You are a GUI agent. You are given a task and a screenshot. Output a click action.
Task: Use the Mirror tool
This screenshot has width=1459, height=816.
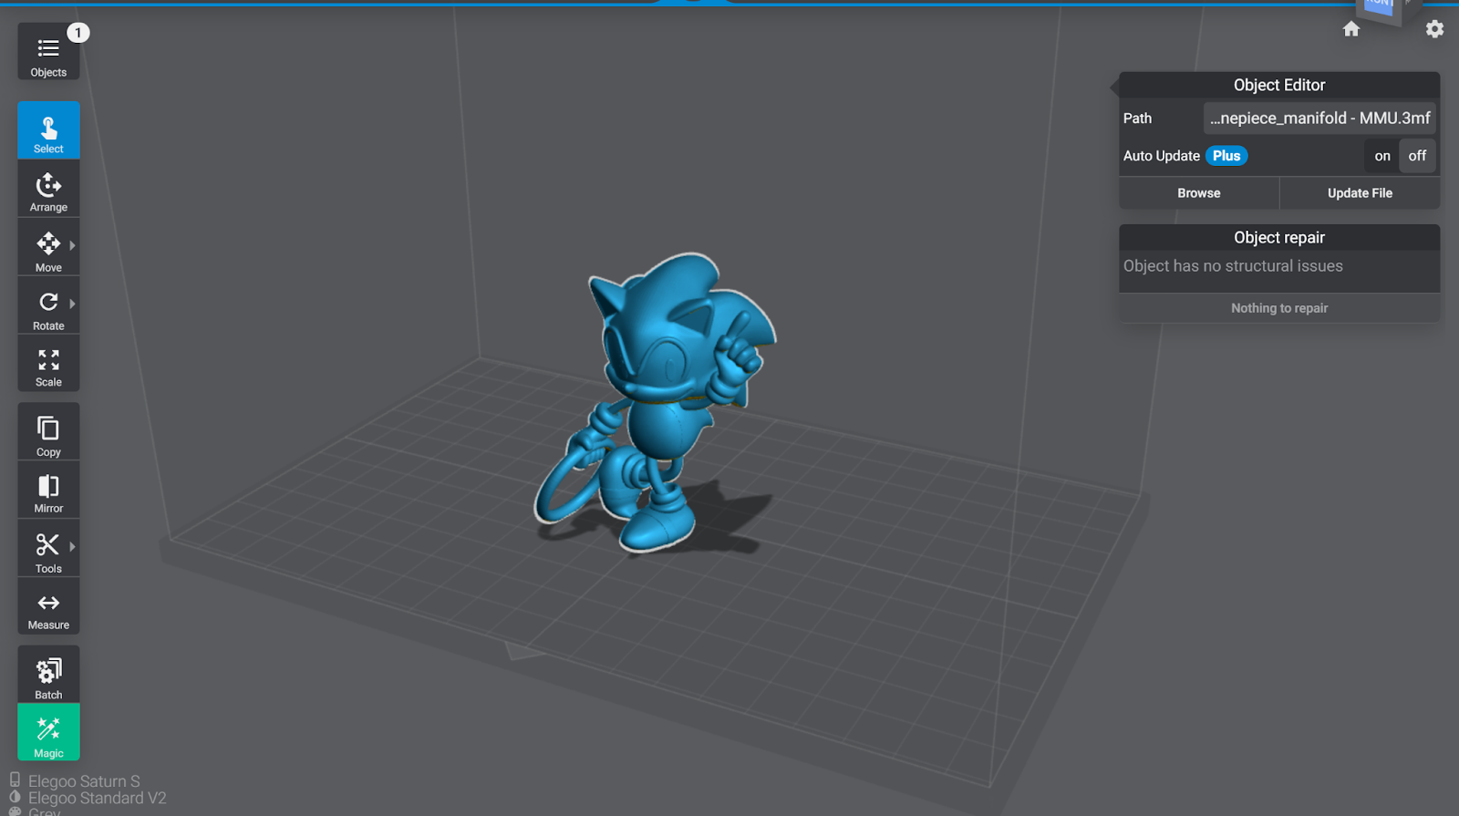point(48,491)
